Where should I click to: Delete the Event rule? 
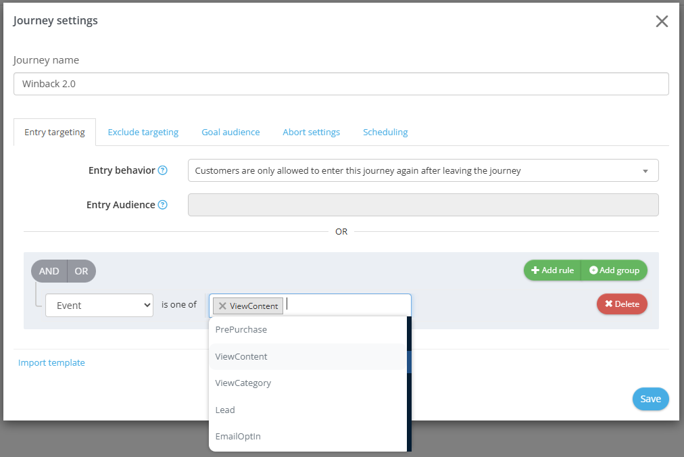pyautogui.click(x=622, y=304)
